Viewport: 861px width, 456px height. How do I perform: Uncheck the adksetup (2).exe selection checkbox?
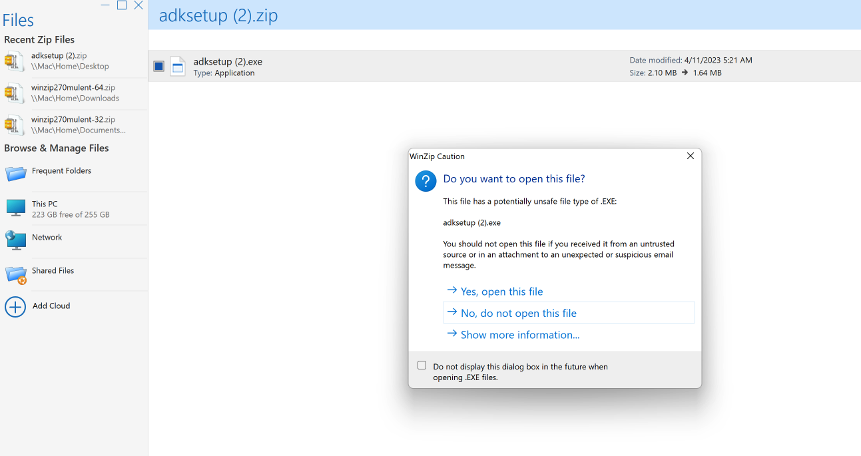point(158,66)
